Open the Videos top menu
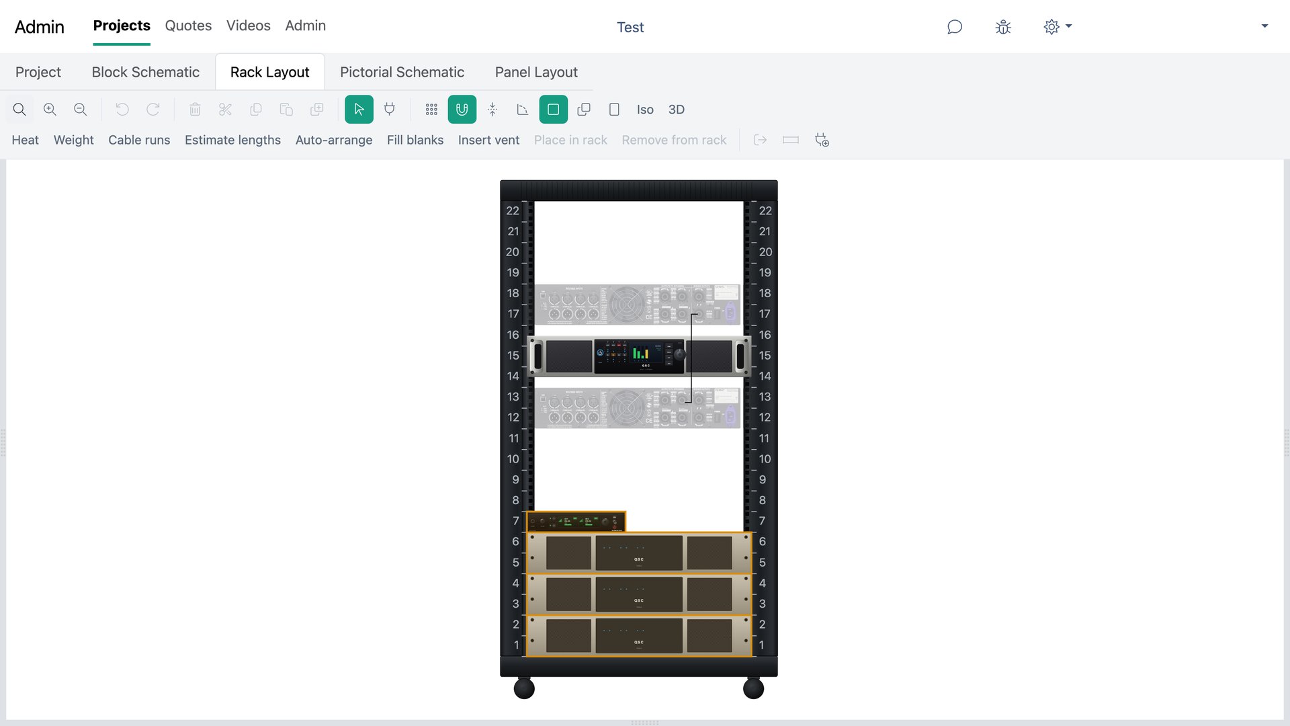 [249, 26]
